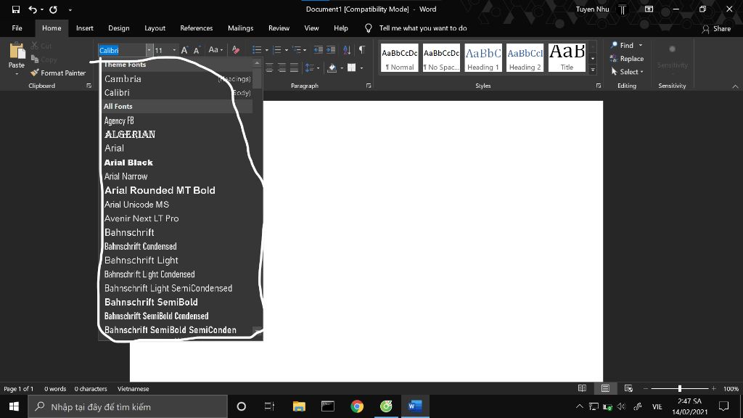
Task: Show paragraph marks with the pilcrow icon
Action: pos(362,50)
